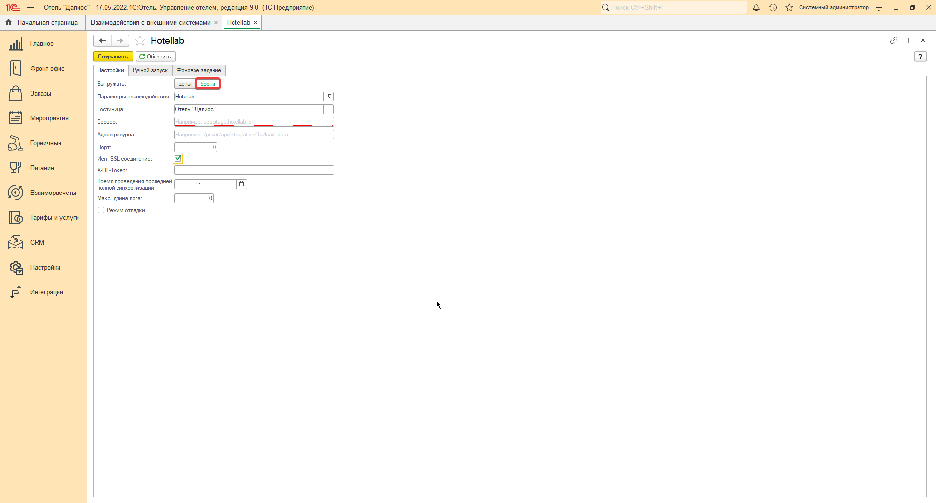Viewport: 936px width, 503px height.
Task: Copy link to this form icon
Action: tap(894, 40)
